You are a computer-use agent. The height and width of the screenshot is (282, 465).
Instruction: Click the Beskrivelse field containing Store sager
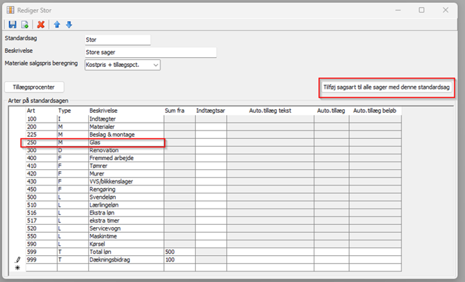(149, 52)
